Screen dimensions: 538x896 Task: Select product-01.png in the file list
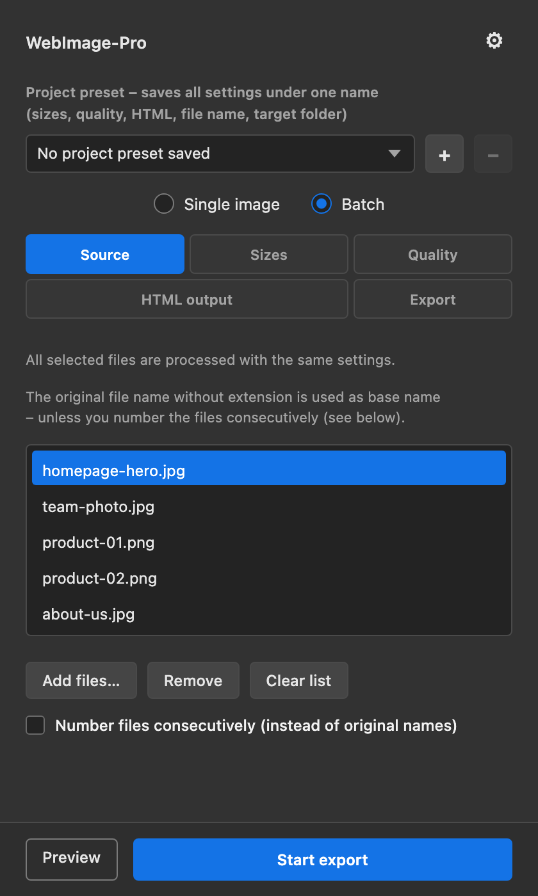(269, 543)
